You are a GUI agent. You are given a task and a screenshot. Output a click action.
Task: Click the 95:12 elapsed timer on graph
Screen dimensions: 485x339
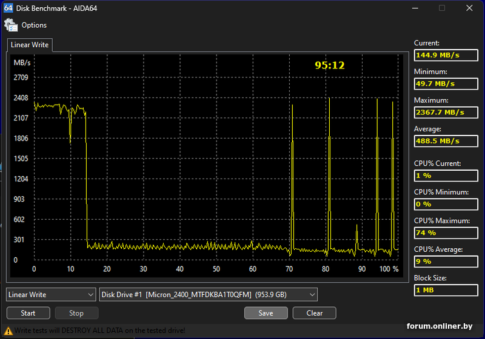coord(329,65)
